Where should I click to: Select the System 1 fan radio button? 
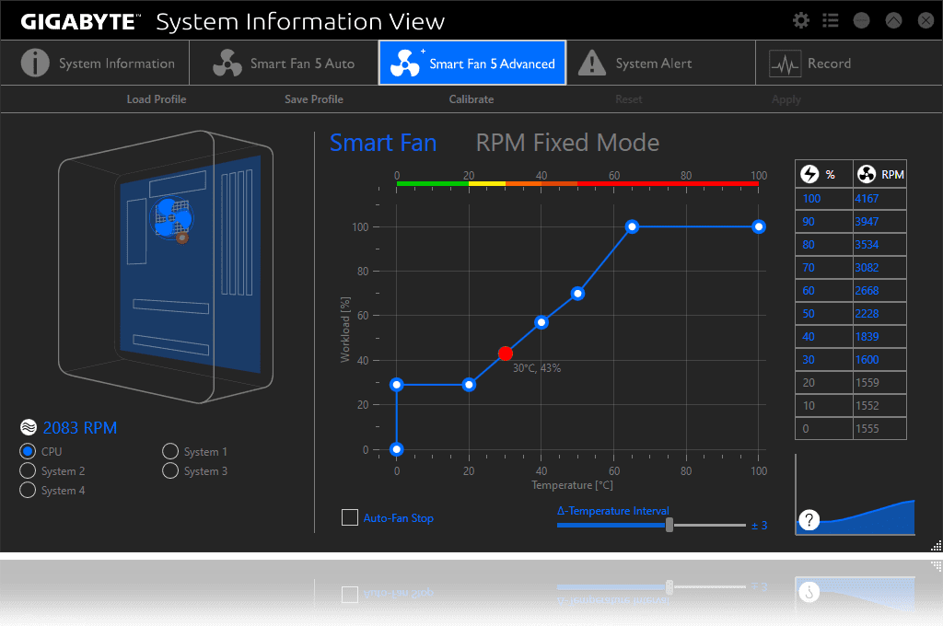click(170, 451)
